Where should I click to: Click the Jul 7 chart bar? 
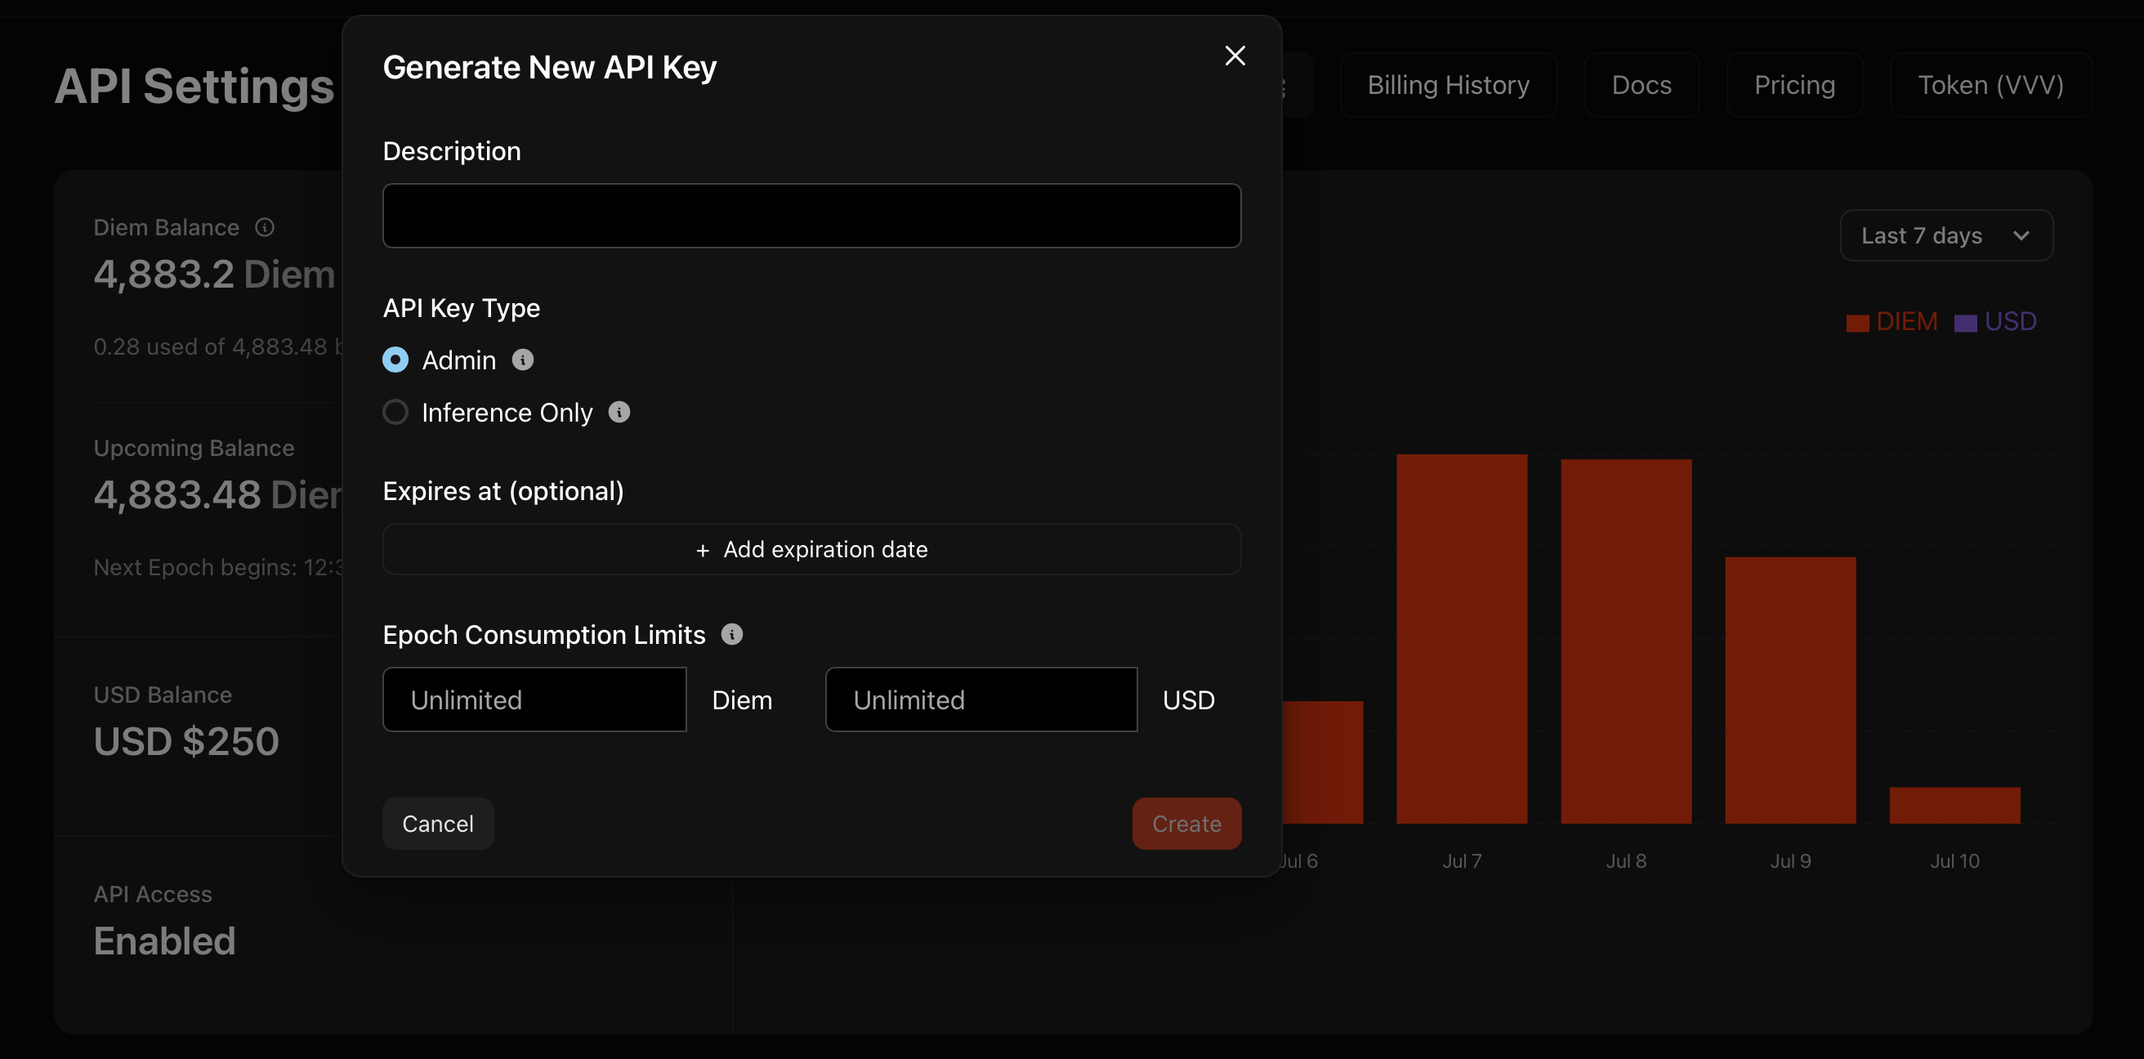click(x=1462, y=638)
